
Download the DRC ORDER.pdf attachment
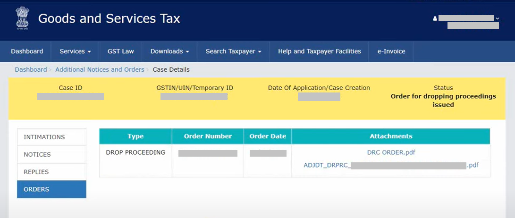coord(391,152)
